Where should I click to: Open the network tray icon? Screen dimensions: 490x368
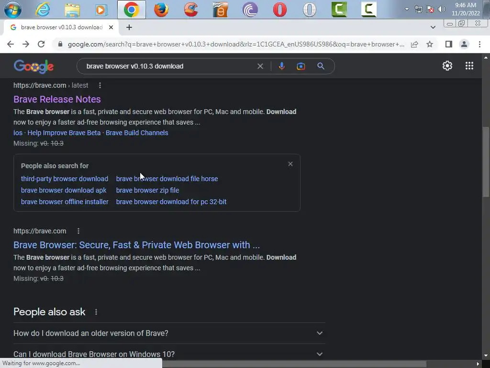(419, 9)
